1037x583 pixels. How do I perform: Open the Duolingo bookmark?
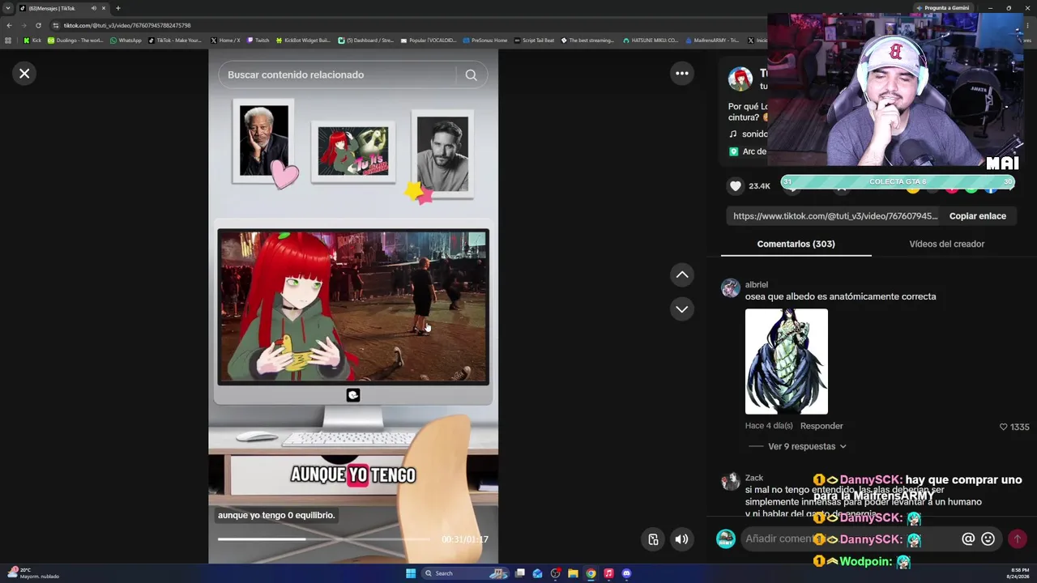tap(75, 40)
